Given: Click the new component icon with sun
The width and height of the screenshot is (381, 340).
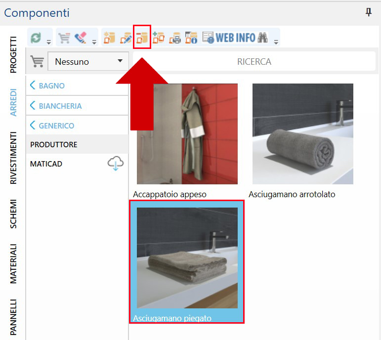Looking at the screenshot, I should (x=109, y=38).
